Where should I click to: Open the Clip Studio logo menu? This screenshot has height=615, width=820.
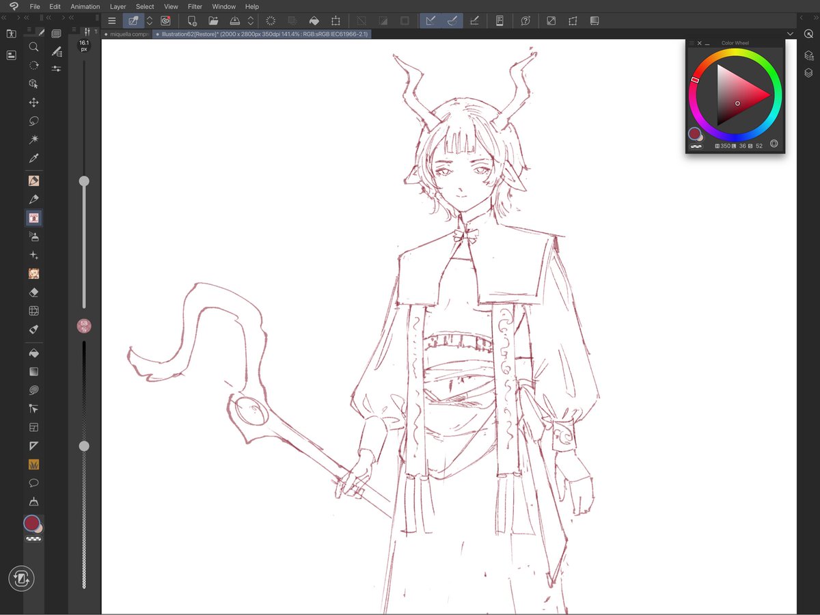pos(13,6)
